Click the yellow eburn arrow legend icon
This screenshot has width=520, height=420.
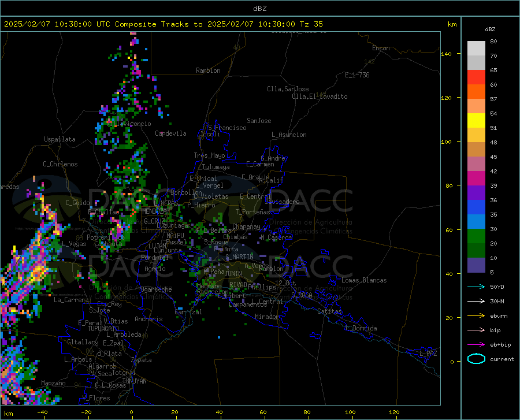pos(476,315)
